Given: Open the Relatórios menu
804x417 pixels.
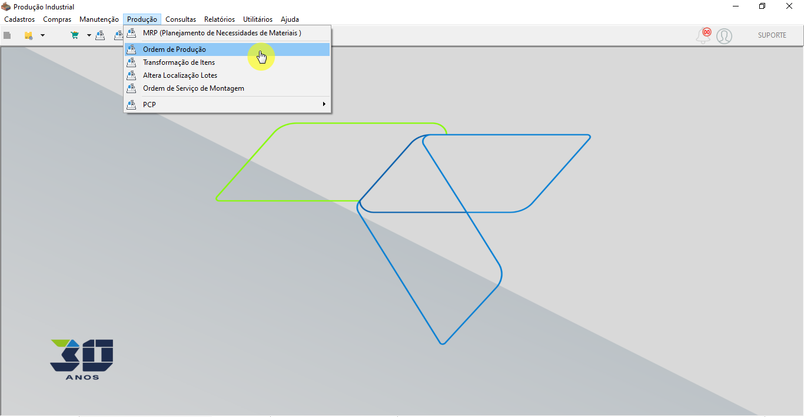Looking at the screenshot, I should point(220,19).
